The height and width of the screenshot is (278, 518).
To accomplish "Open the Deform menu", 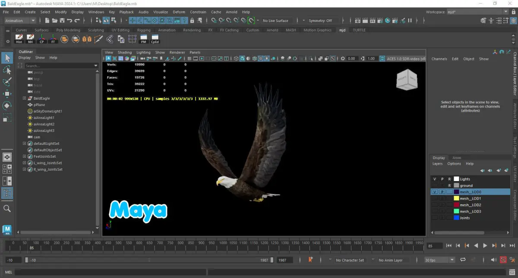I will point(179,12).
